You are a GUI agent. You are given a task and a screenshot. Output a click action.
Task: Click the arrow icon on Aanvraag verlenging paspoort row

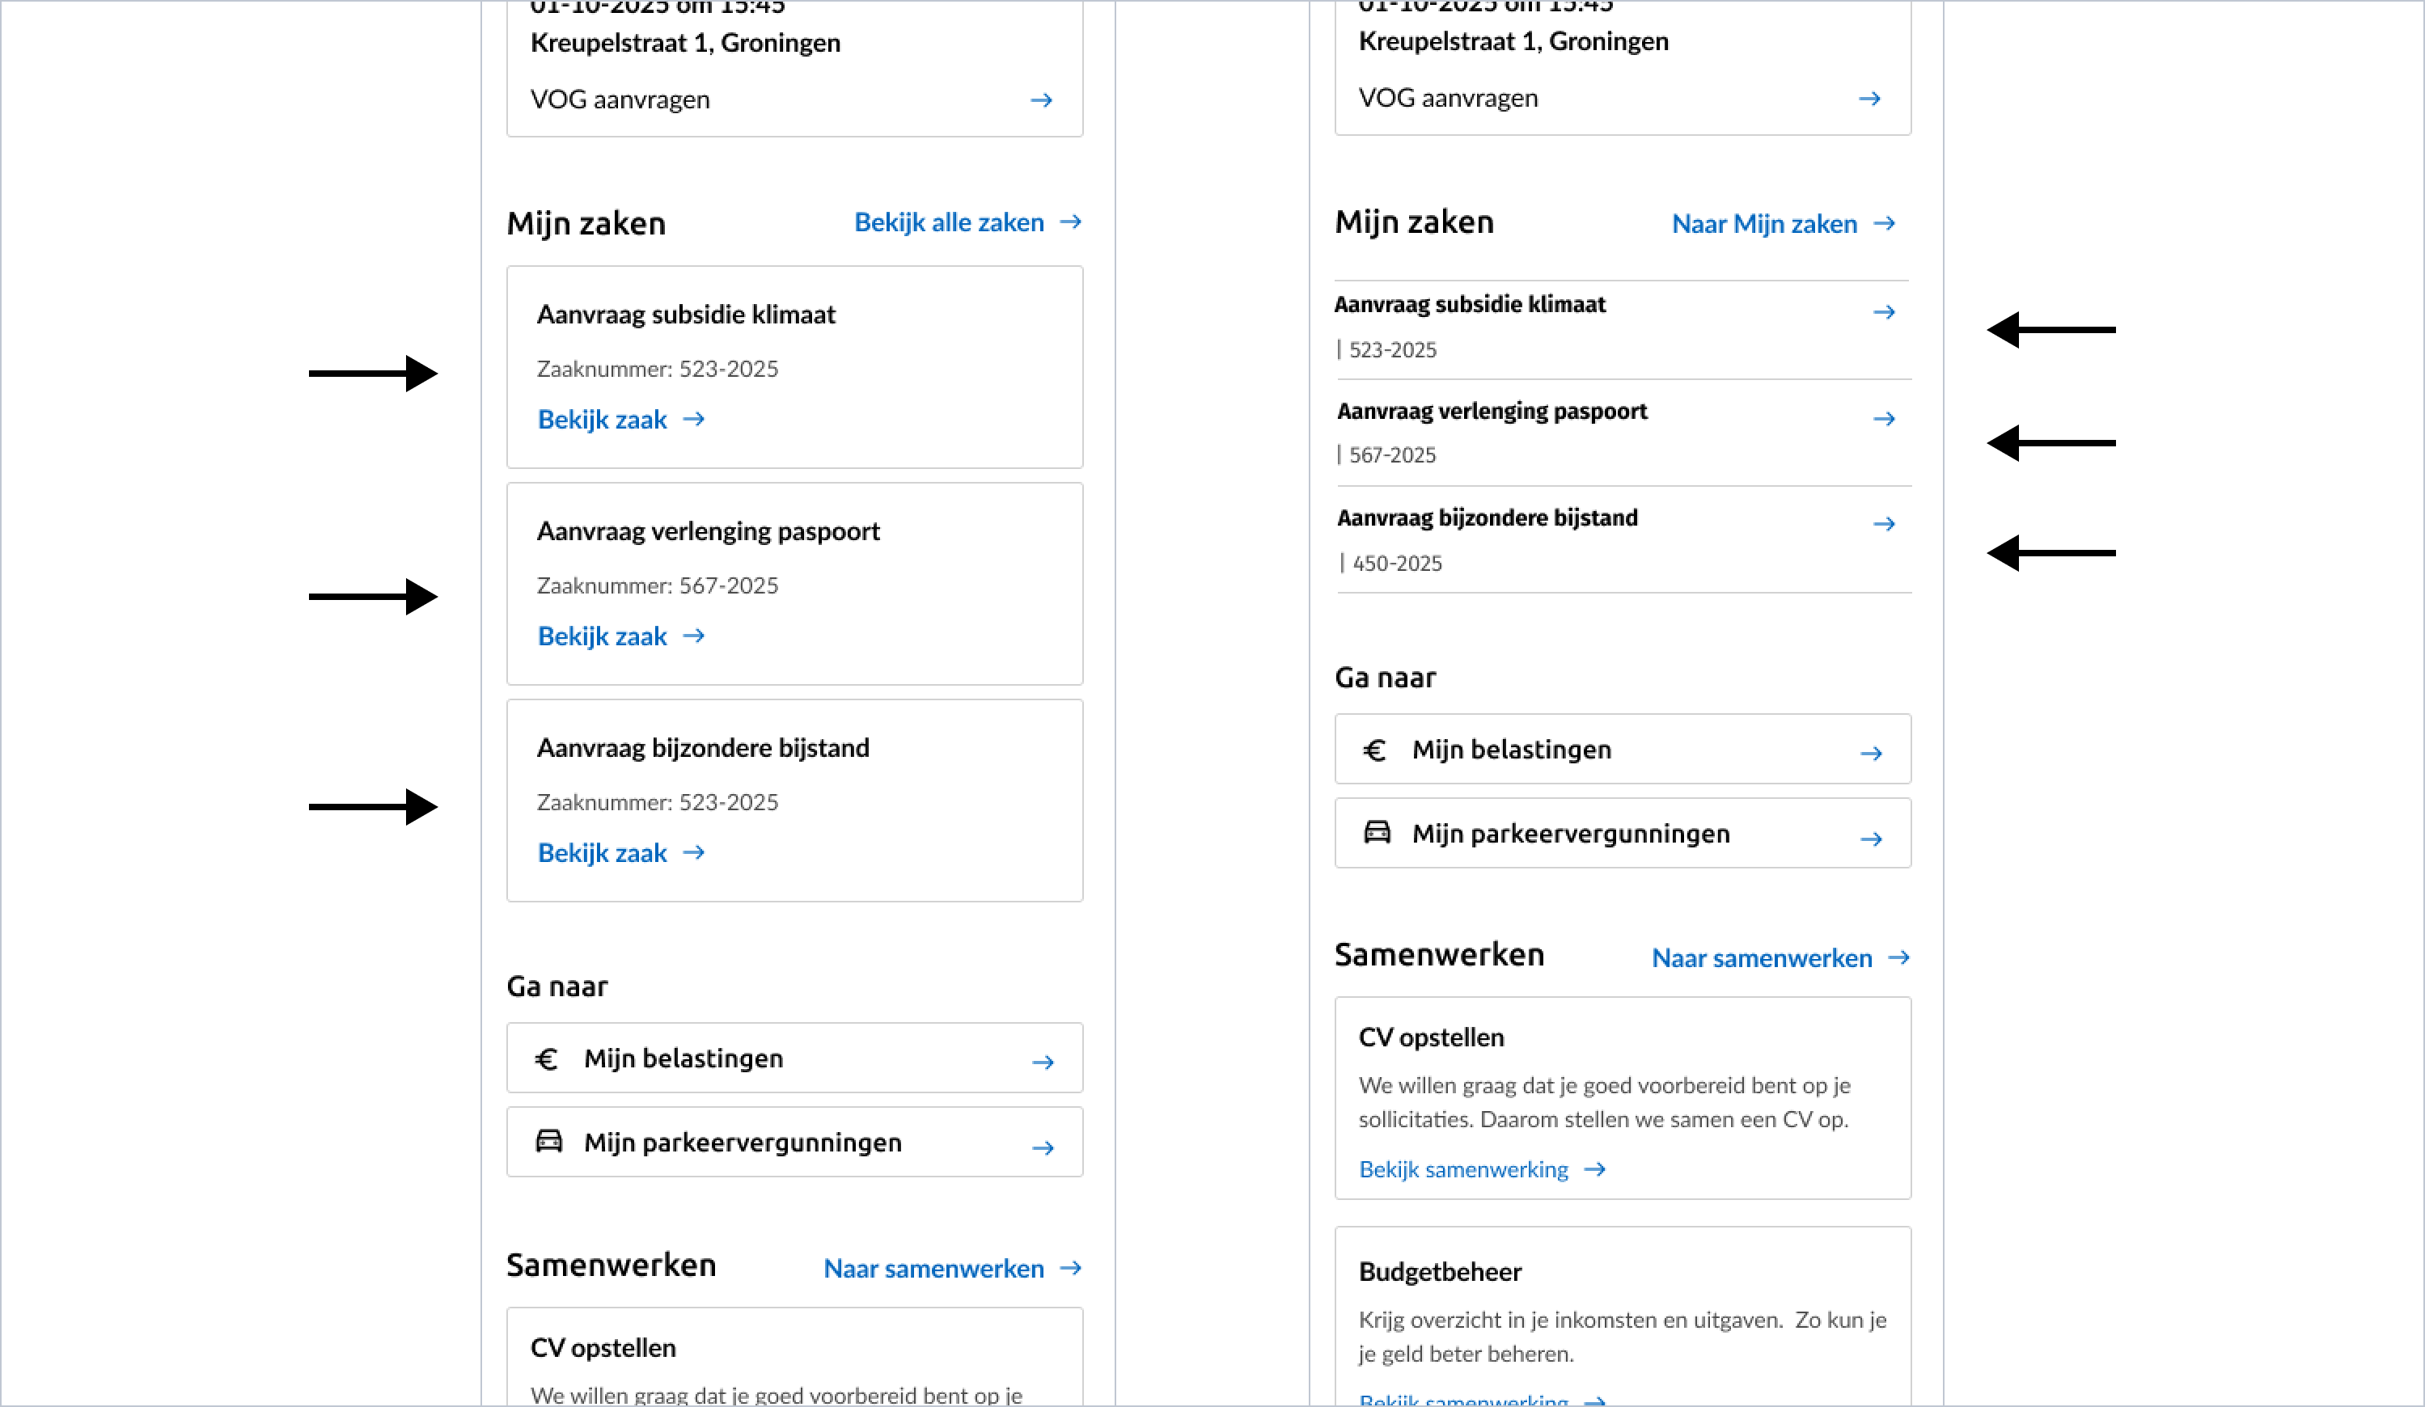pyautogui.click(x=1884, y=418)
